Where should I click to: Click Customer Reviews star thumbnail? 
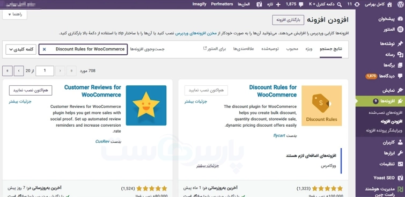[146, 106]
